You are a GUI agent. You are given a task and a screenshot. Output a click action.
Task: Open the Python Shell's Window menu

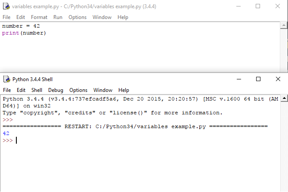point(103,90)
